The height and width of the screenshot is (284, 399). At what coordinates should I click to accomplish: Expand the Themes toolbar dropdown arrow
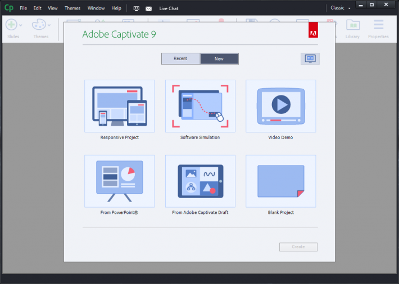tap(49, 25)
